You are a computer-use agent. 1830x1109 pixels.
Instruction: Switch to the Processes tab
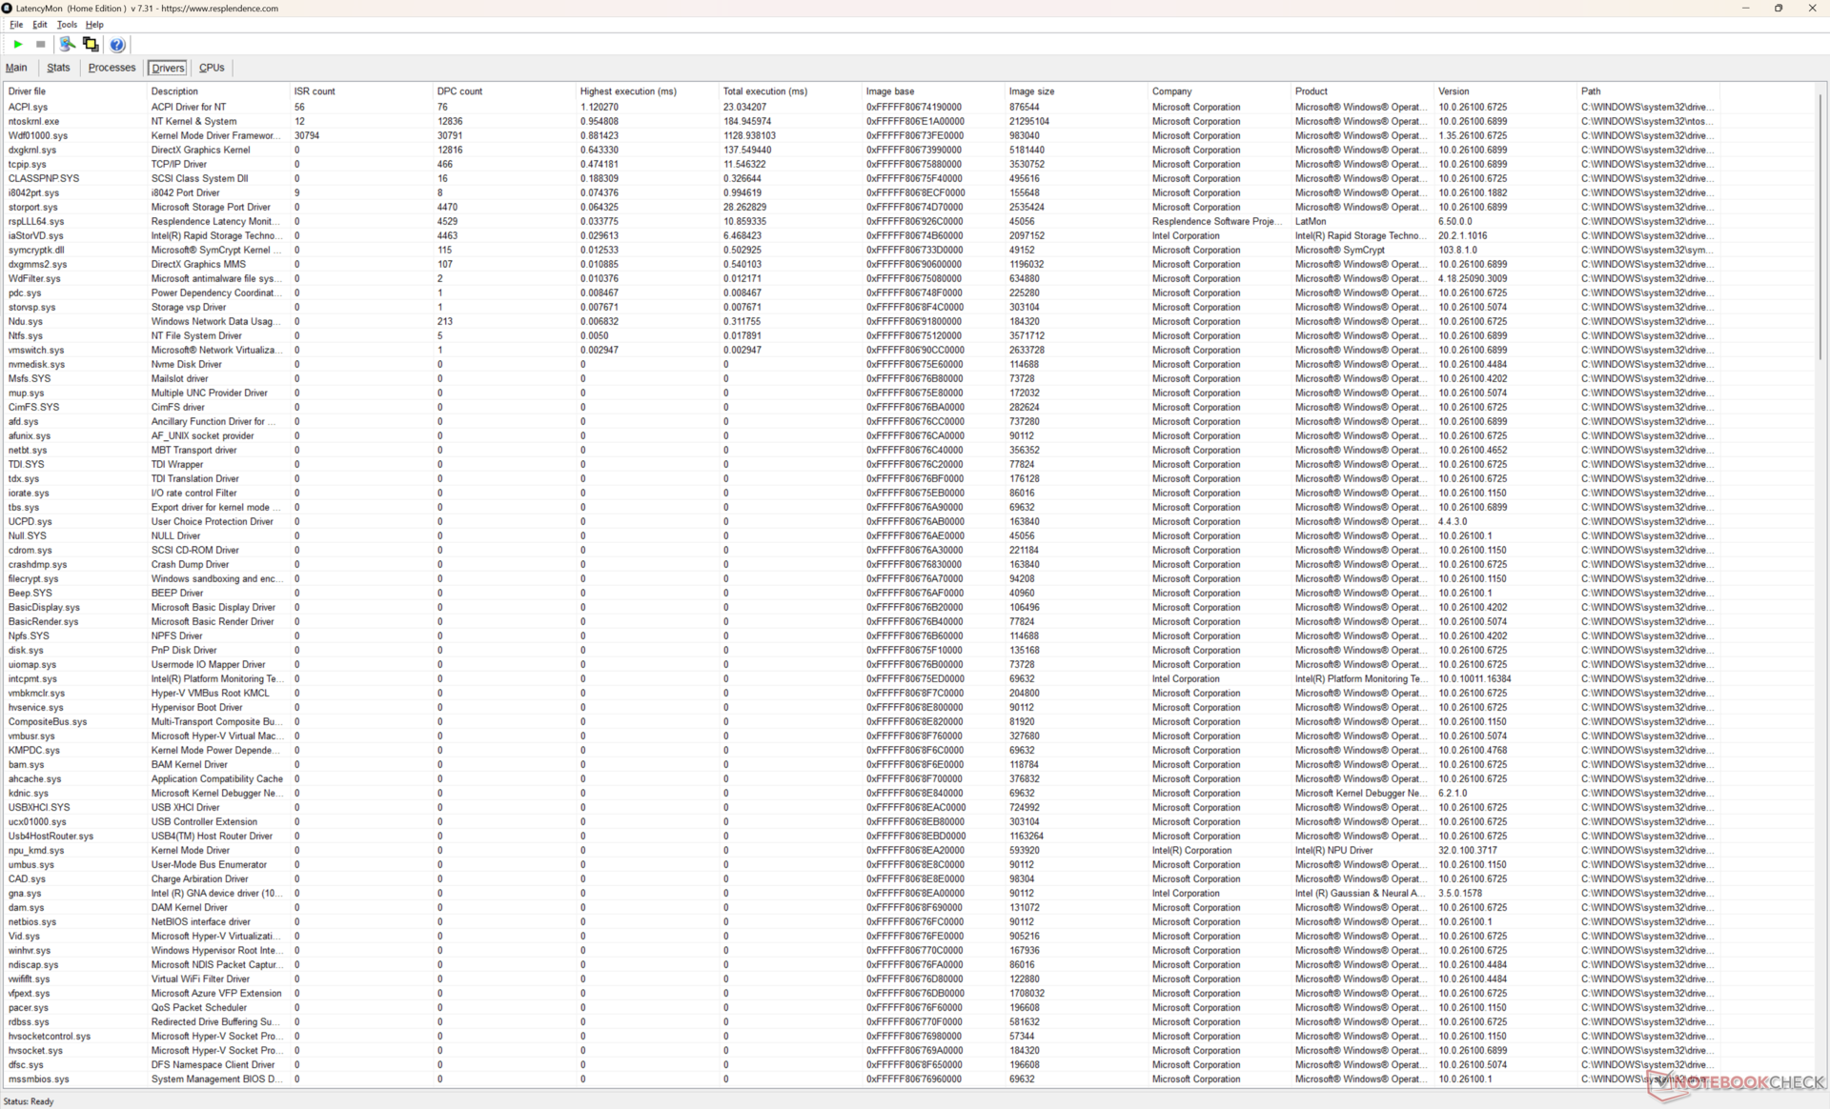[x=112, y=68]
